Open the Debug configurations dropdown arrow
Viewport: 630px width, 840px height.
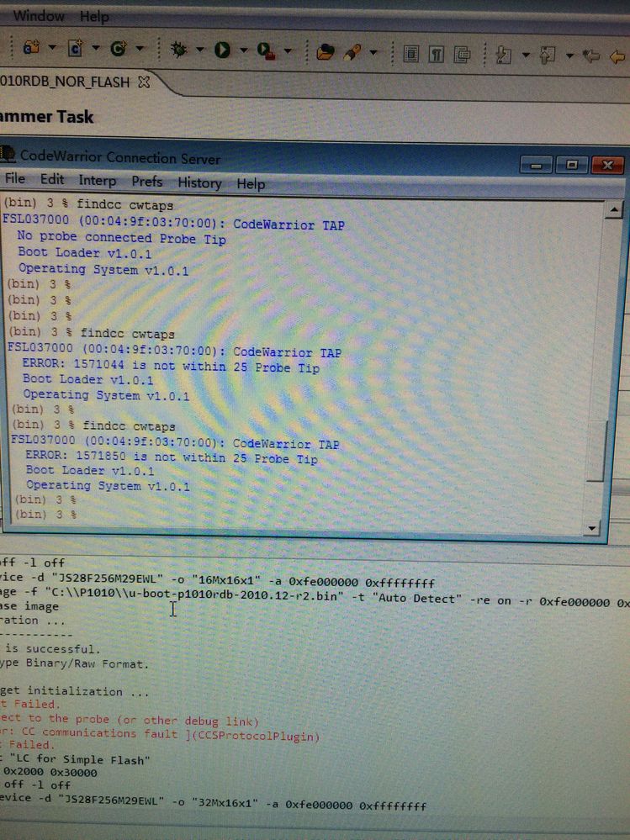(x=200, y=50)
